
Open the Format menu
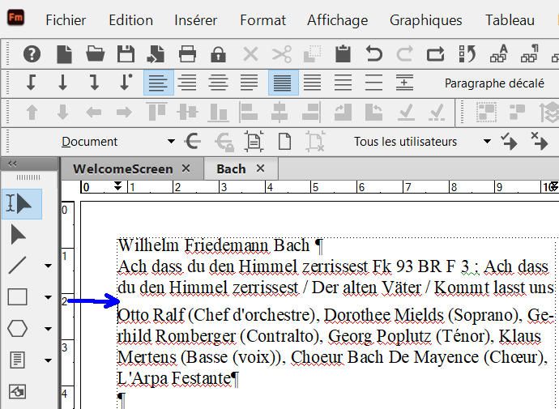pyautogui.click(x=262, y=20)
